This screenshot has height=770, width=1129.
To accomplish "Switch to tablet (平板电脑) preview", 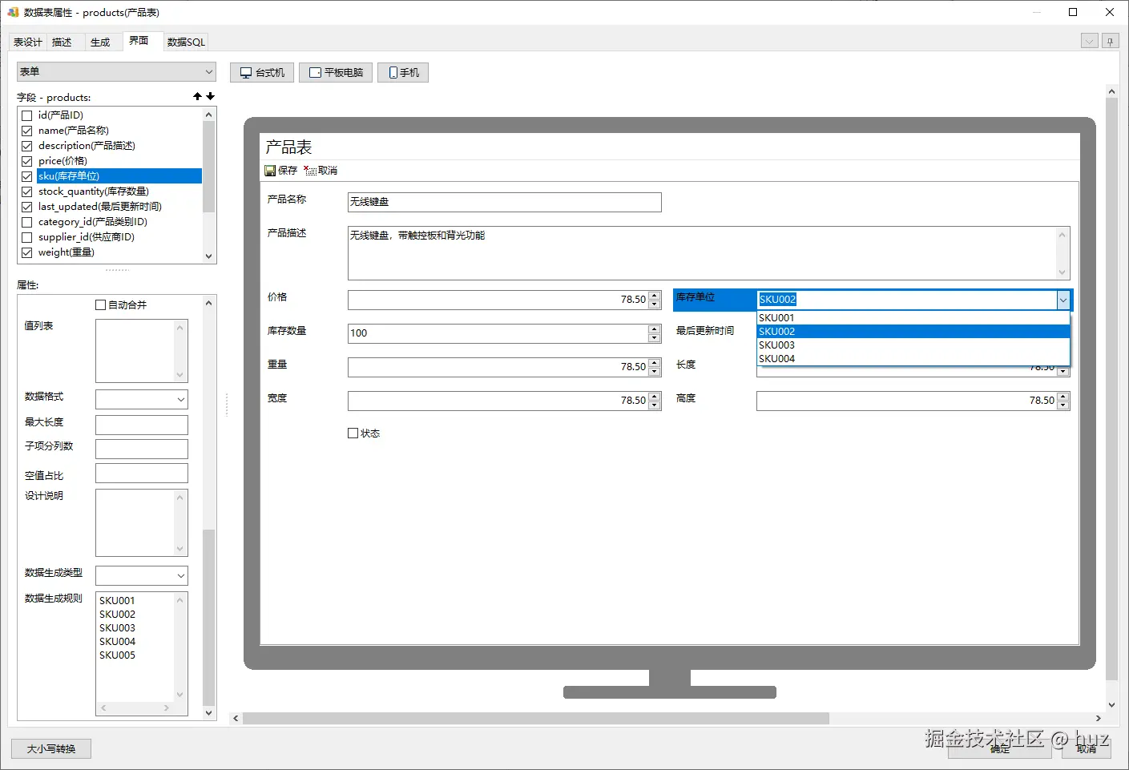I will pyautogui.click(x=336, y=73).
